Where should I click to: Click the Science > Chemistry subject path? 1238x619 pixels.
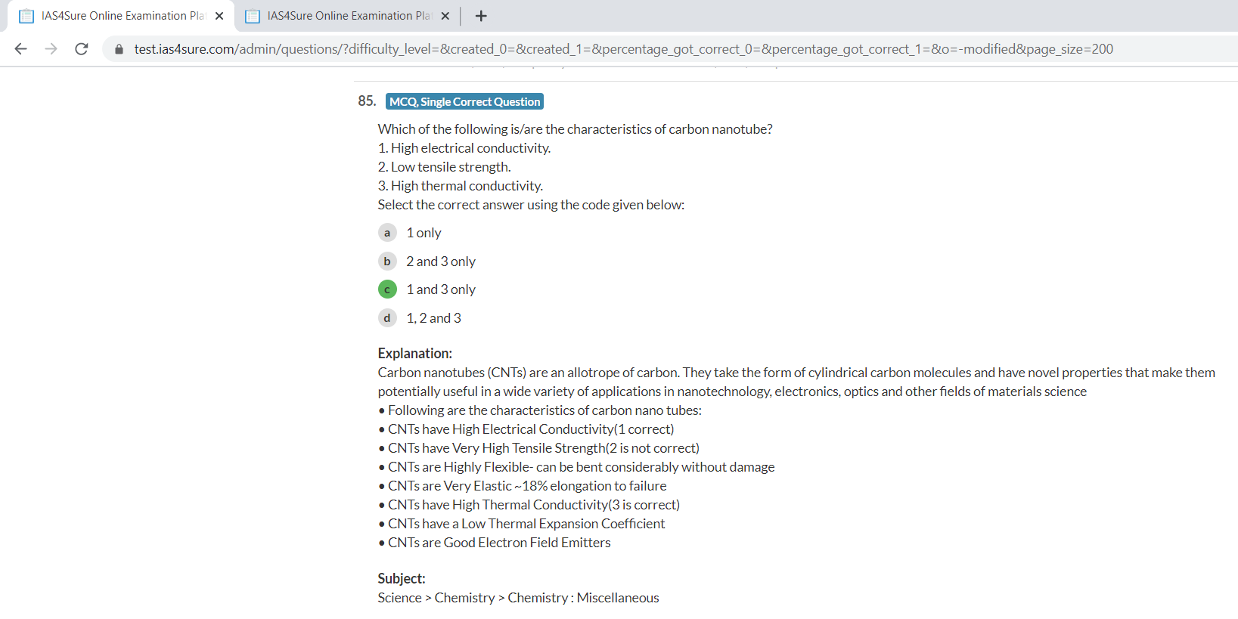518,598
